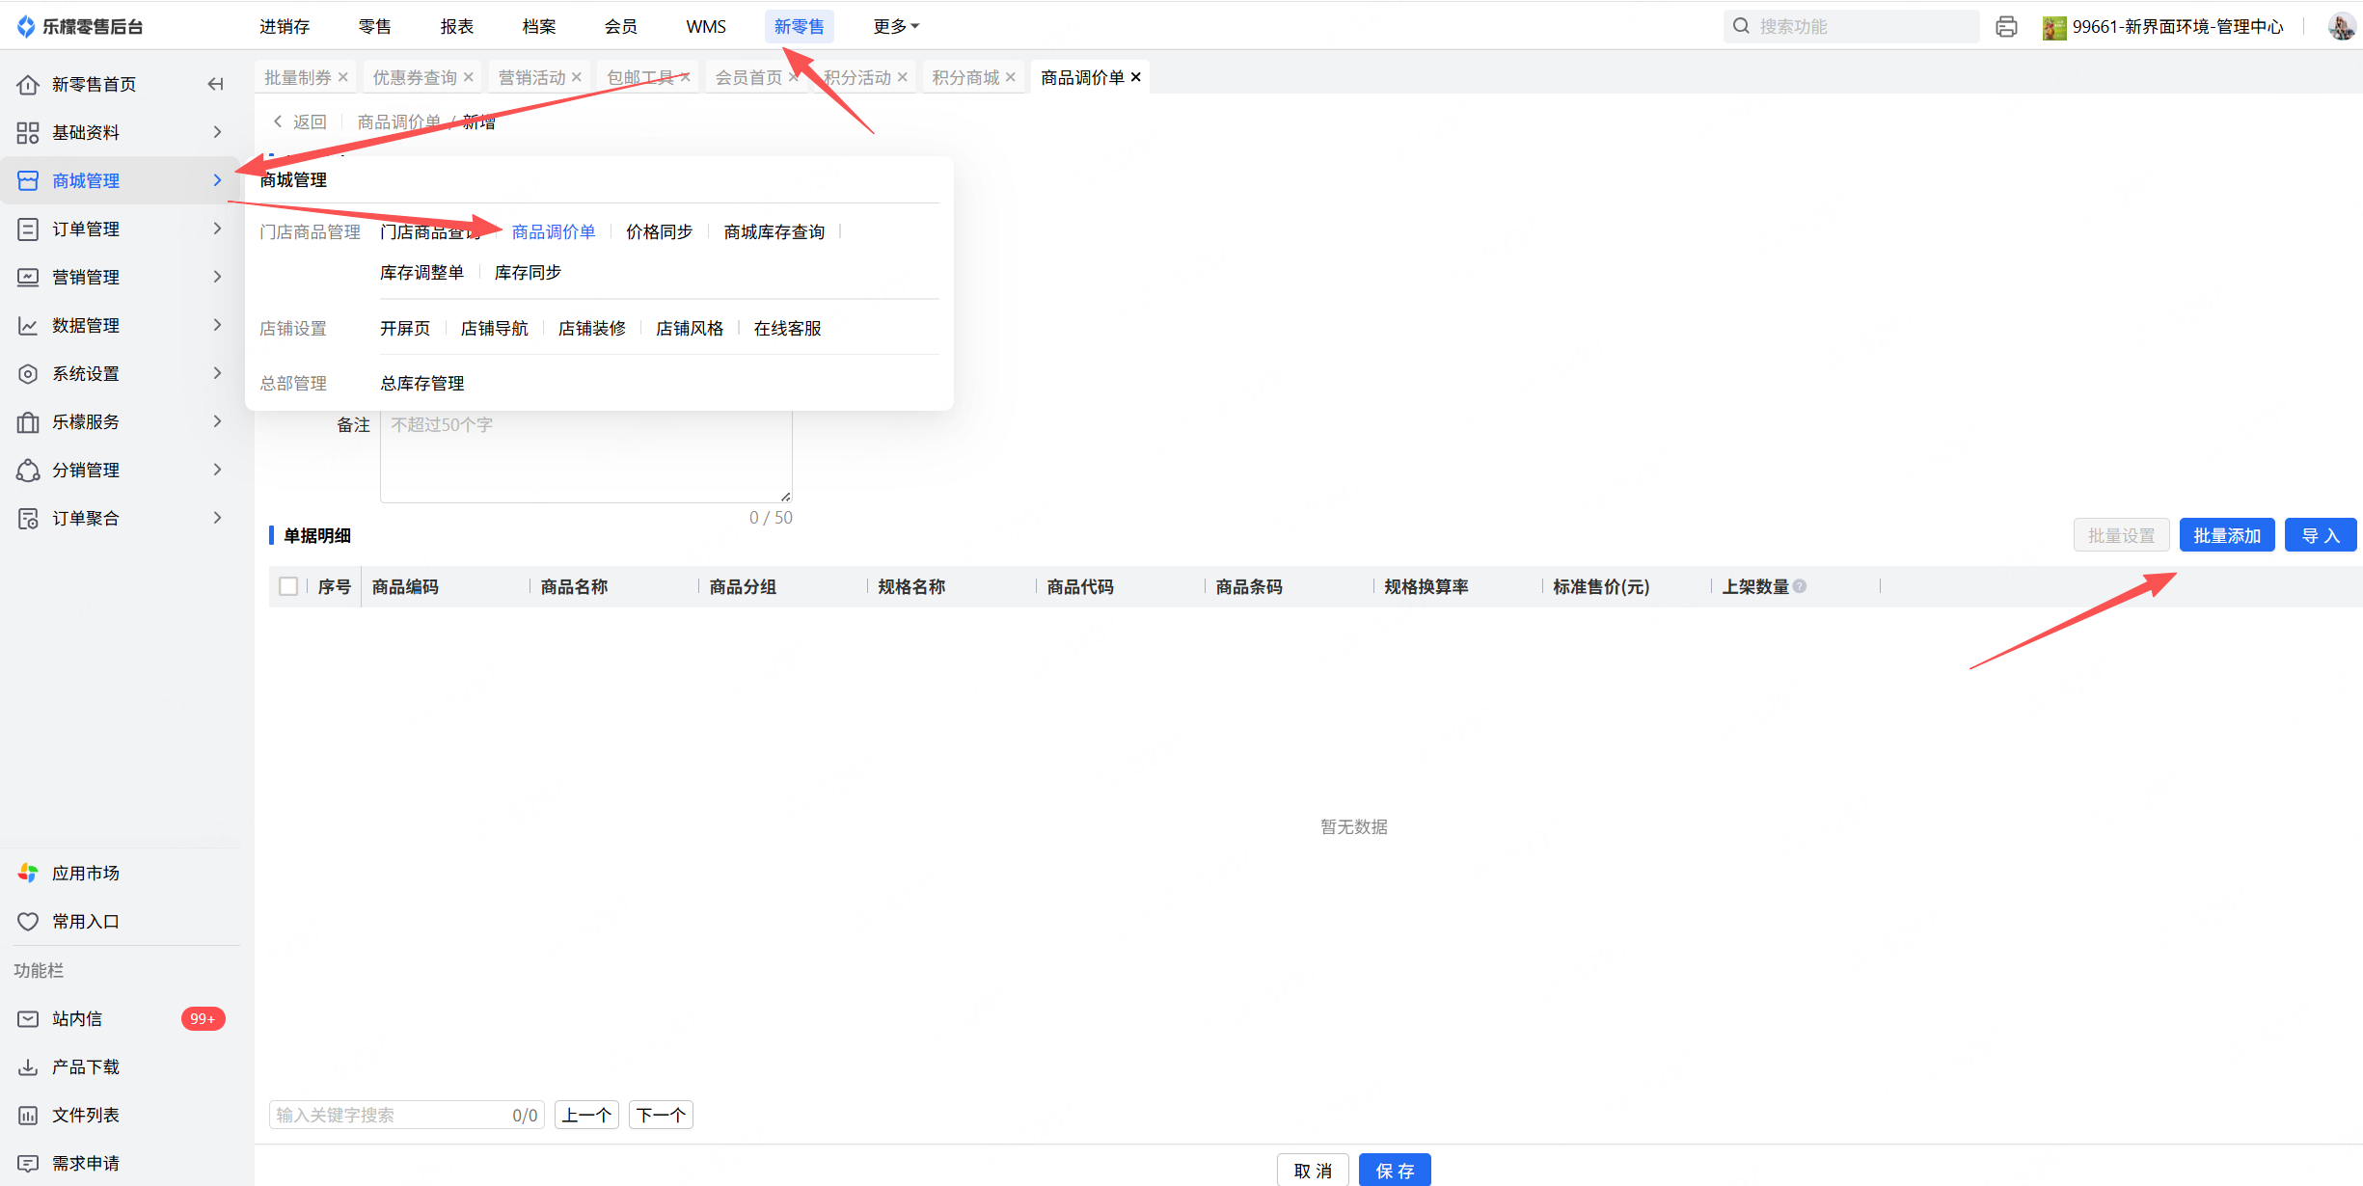Switch to the 积分商城 tab
The width and height of the screenshot is (2363, 1186).
tap(965, 77)
